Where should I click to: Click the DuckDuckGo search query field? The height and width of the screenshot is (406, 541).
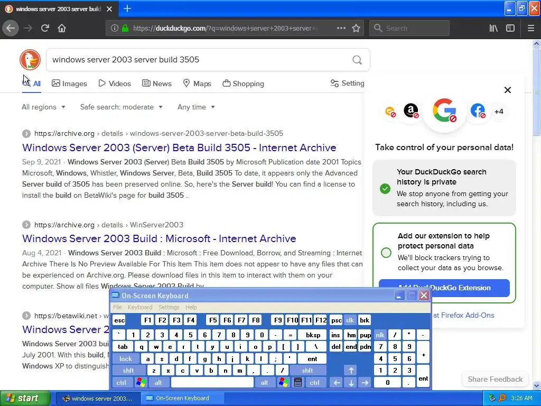(x=200, y=60)
